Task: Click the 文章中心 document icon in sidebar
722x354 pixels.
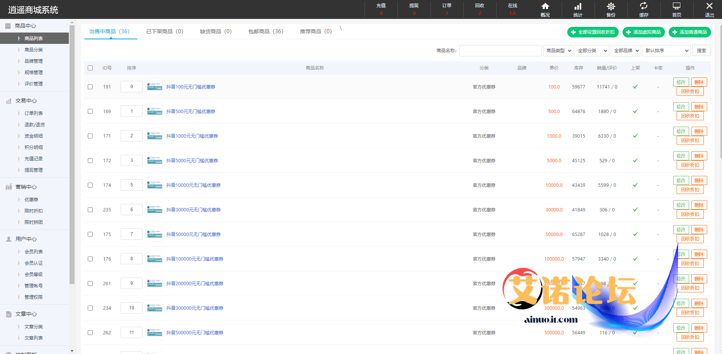Action: (x=8, y=314)
